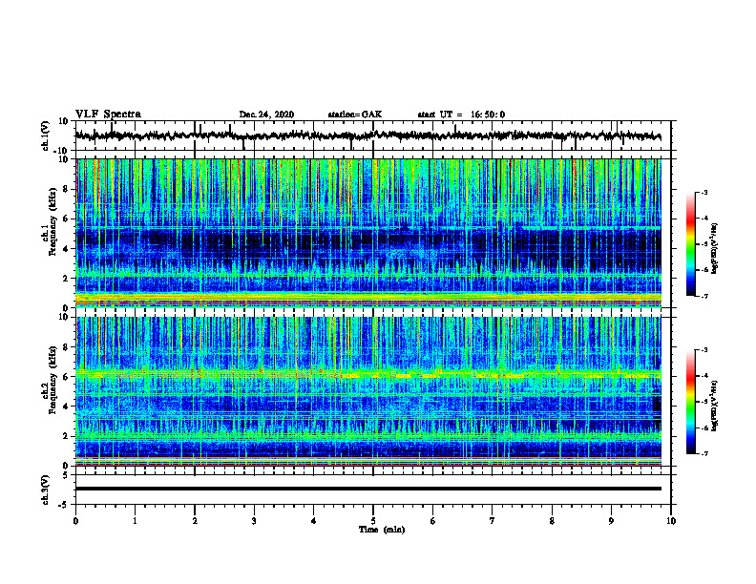The height and width of the screenshot is (584, 756).
Task: Click the ch.1 "Frequency (kHz)" axis label
Action: point(52,221)
